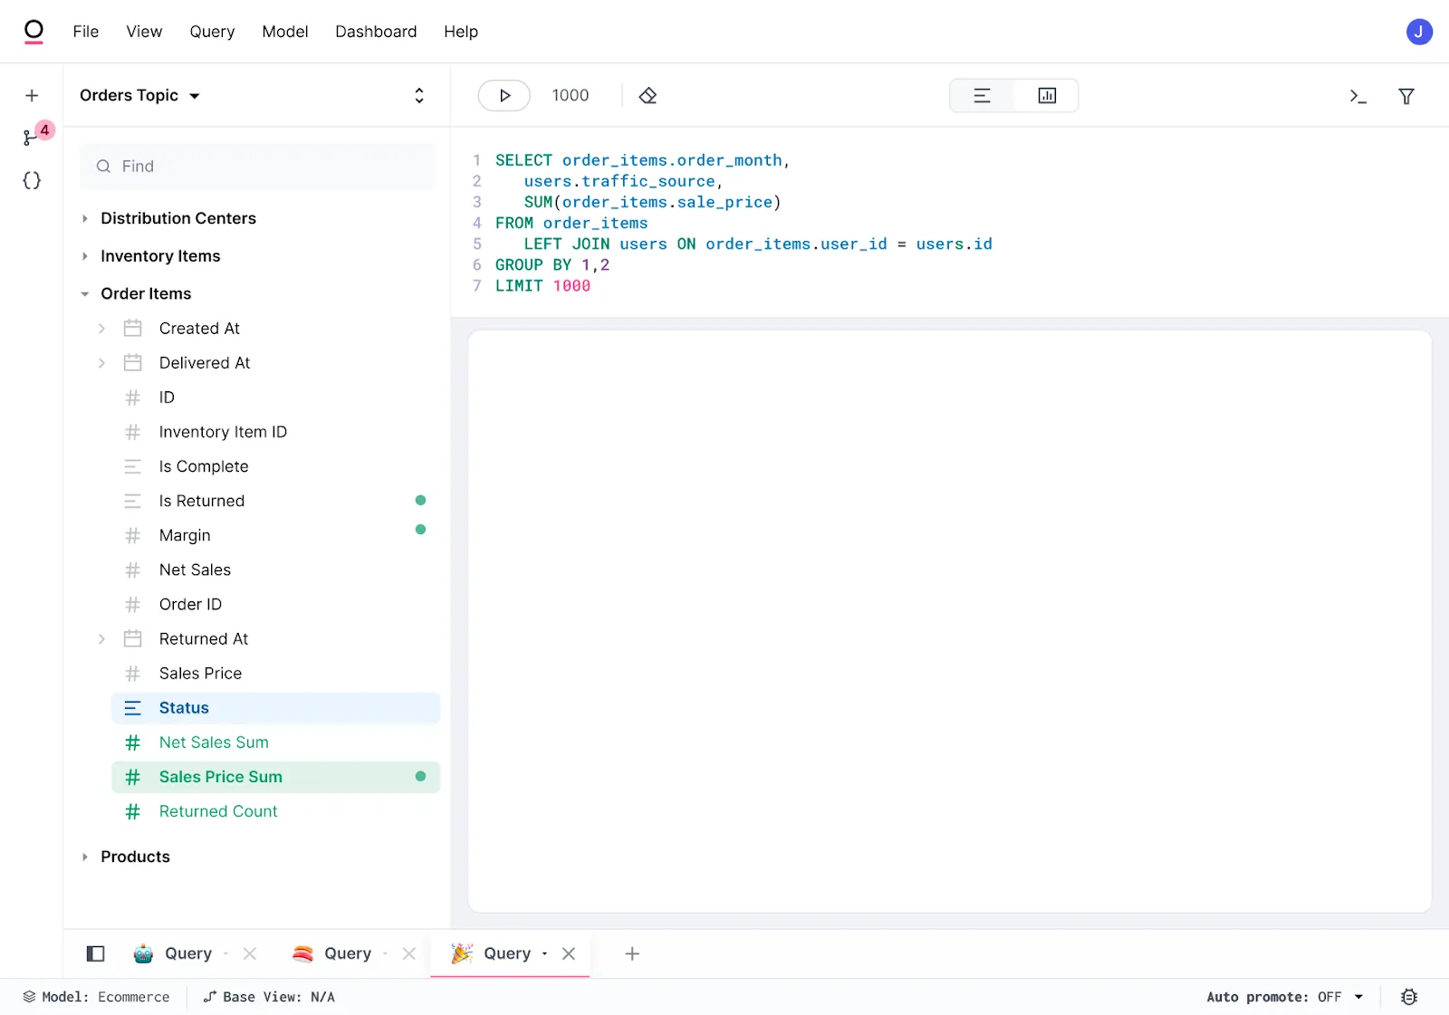
Task: Select the Status field
Action: coord(275,708)
